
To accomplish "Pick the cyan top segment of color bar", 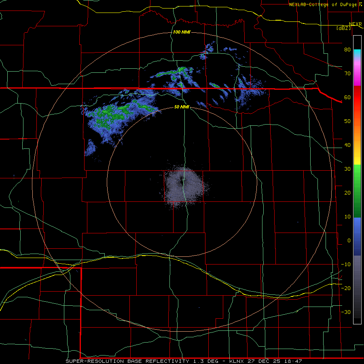I will point(357,53).
